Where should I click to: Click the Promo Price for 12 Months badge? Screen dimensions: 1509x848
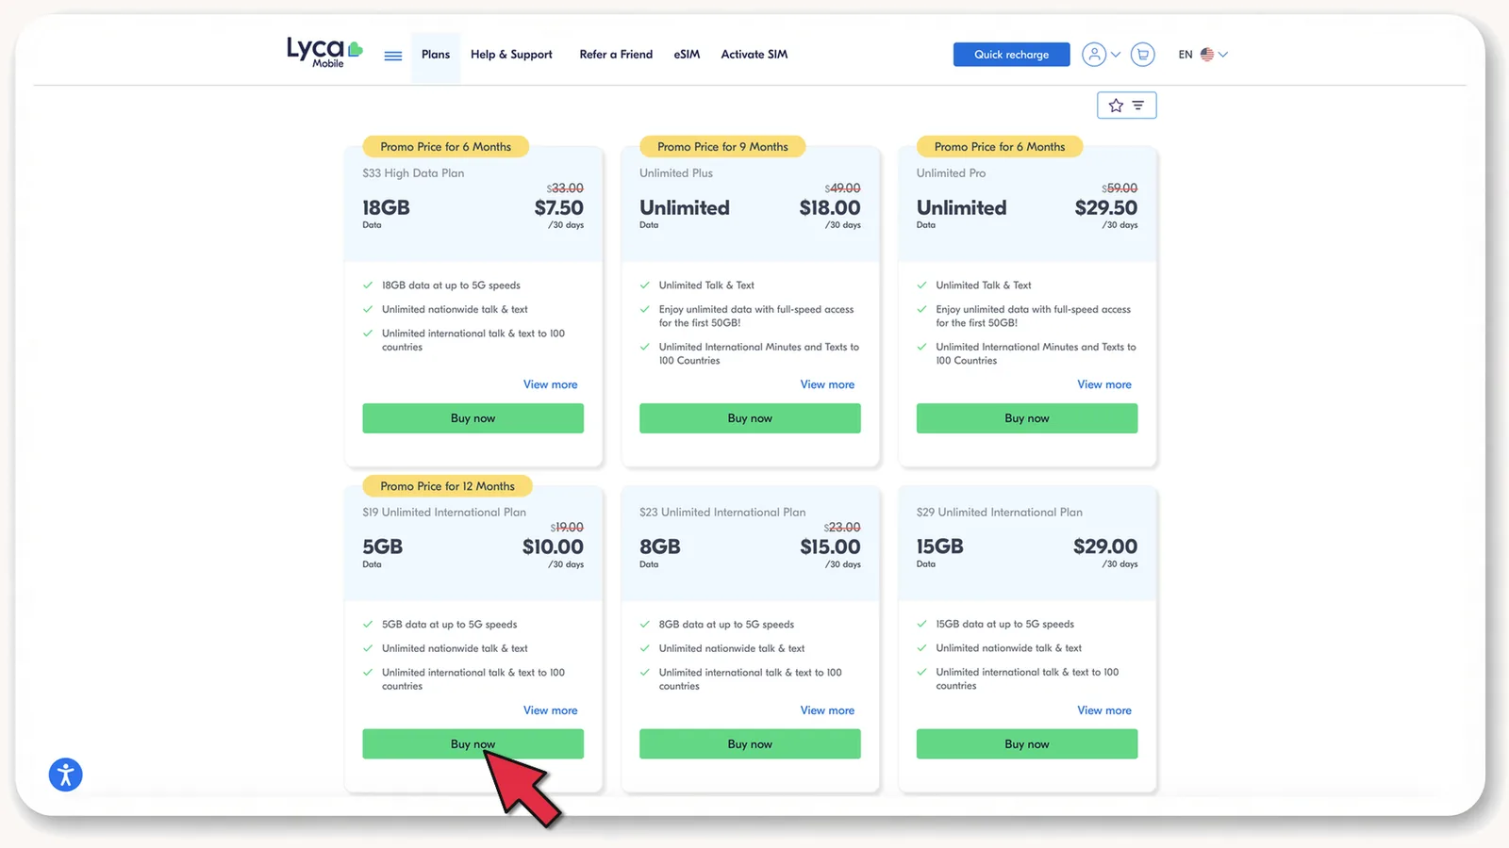tap(447, 486)
